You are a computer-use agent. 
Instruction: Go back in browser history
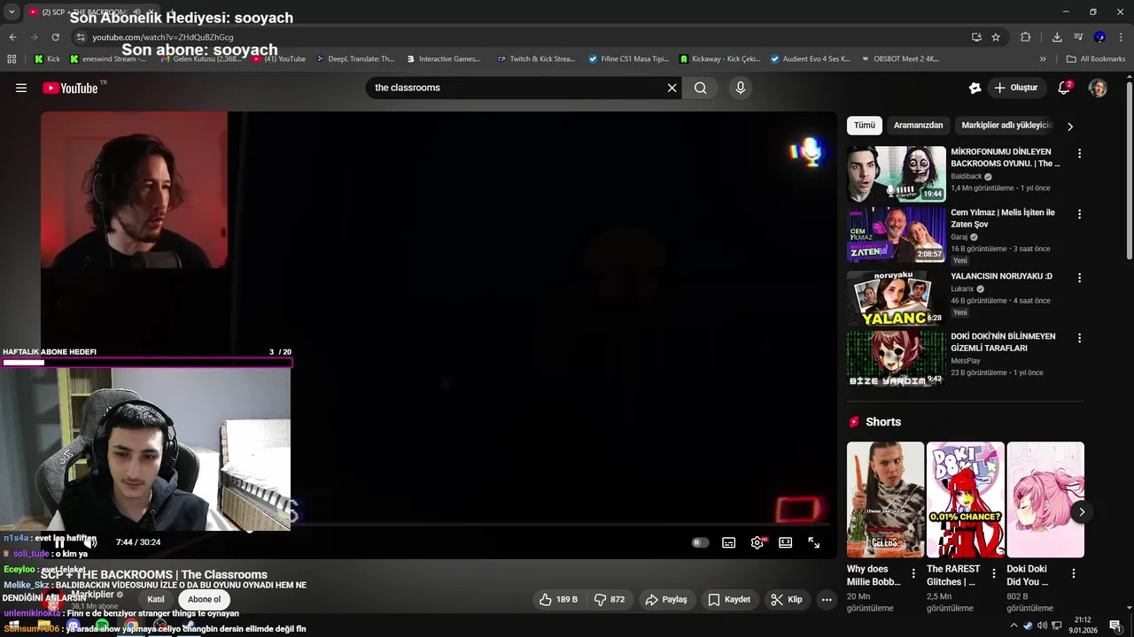click(x=12, y=37)
